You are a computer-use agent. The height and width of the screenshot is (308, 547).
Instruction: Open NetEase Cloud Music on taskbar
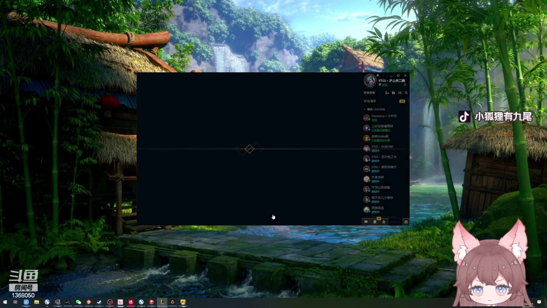point(131,302)
